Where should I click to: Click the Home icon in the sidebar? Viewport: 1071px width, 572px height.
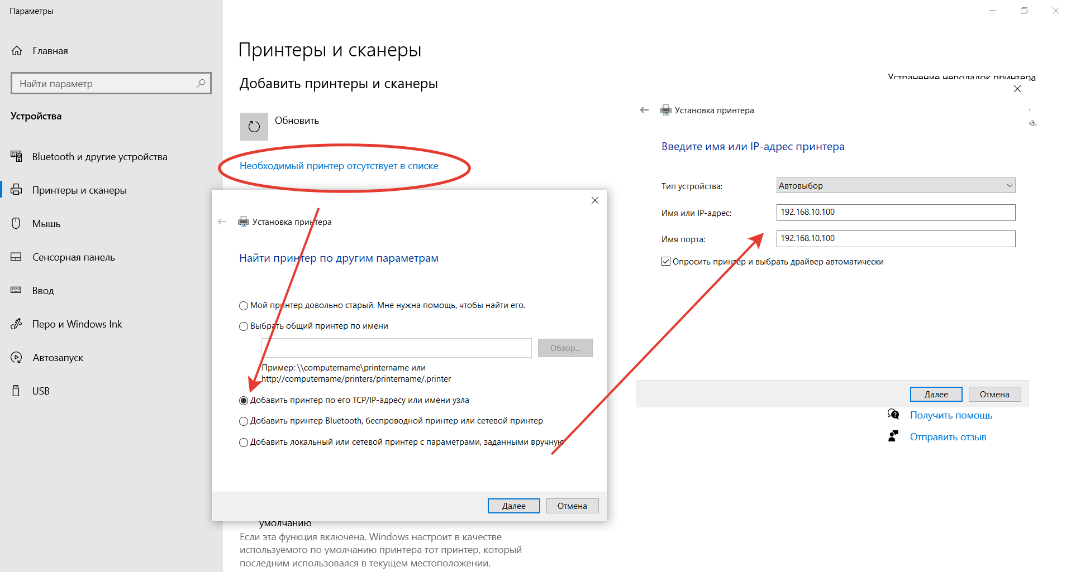click(x=17, y=51)
